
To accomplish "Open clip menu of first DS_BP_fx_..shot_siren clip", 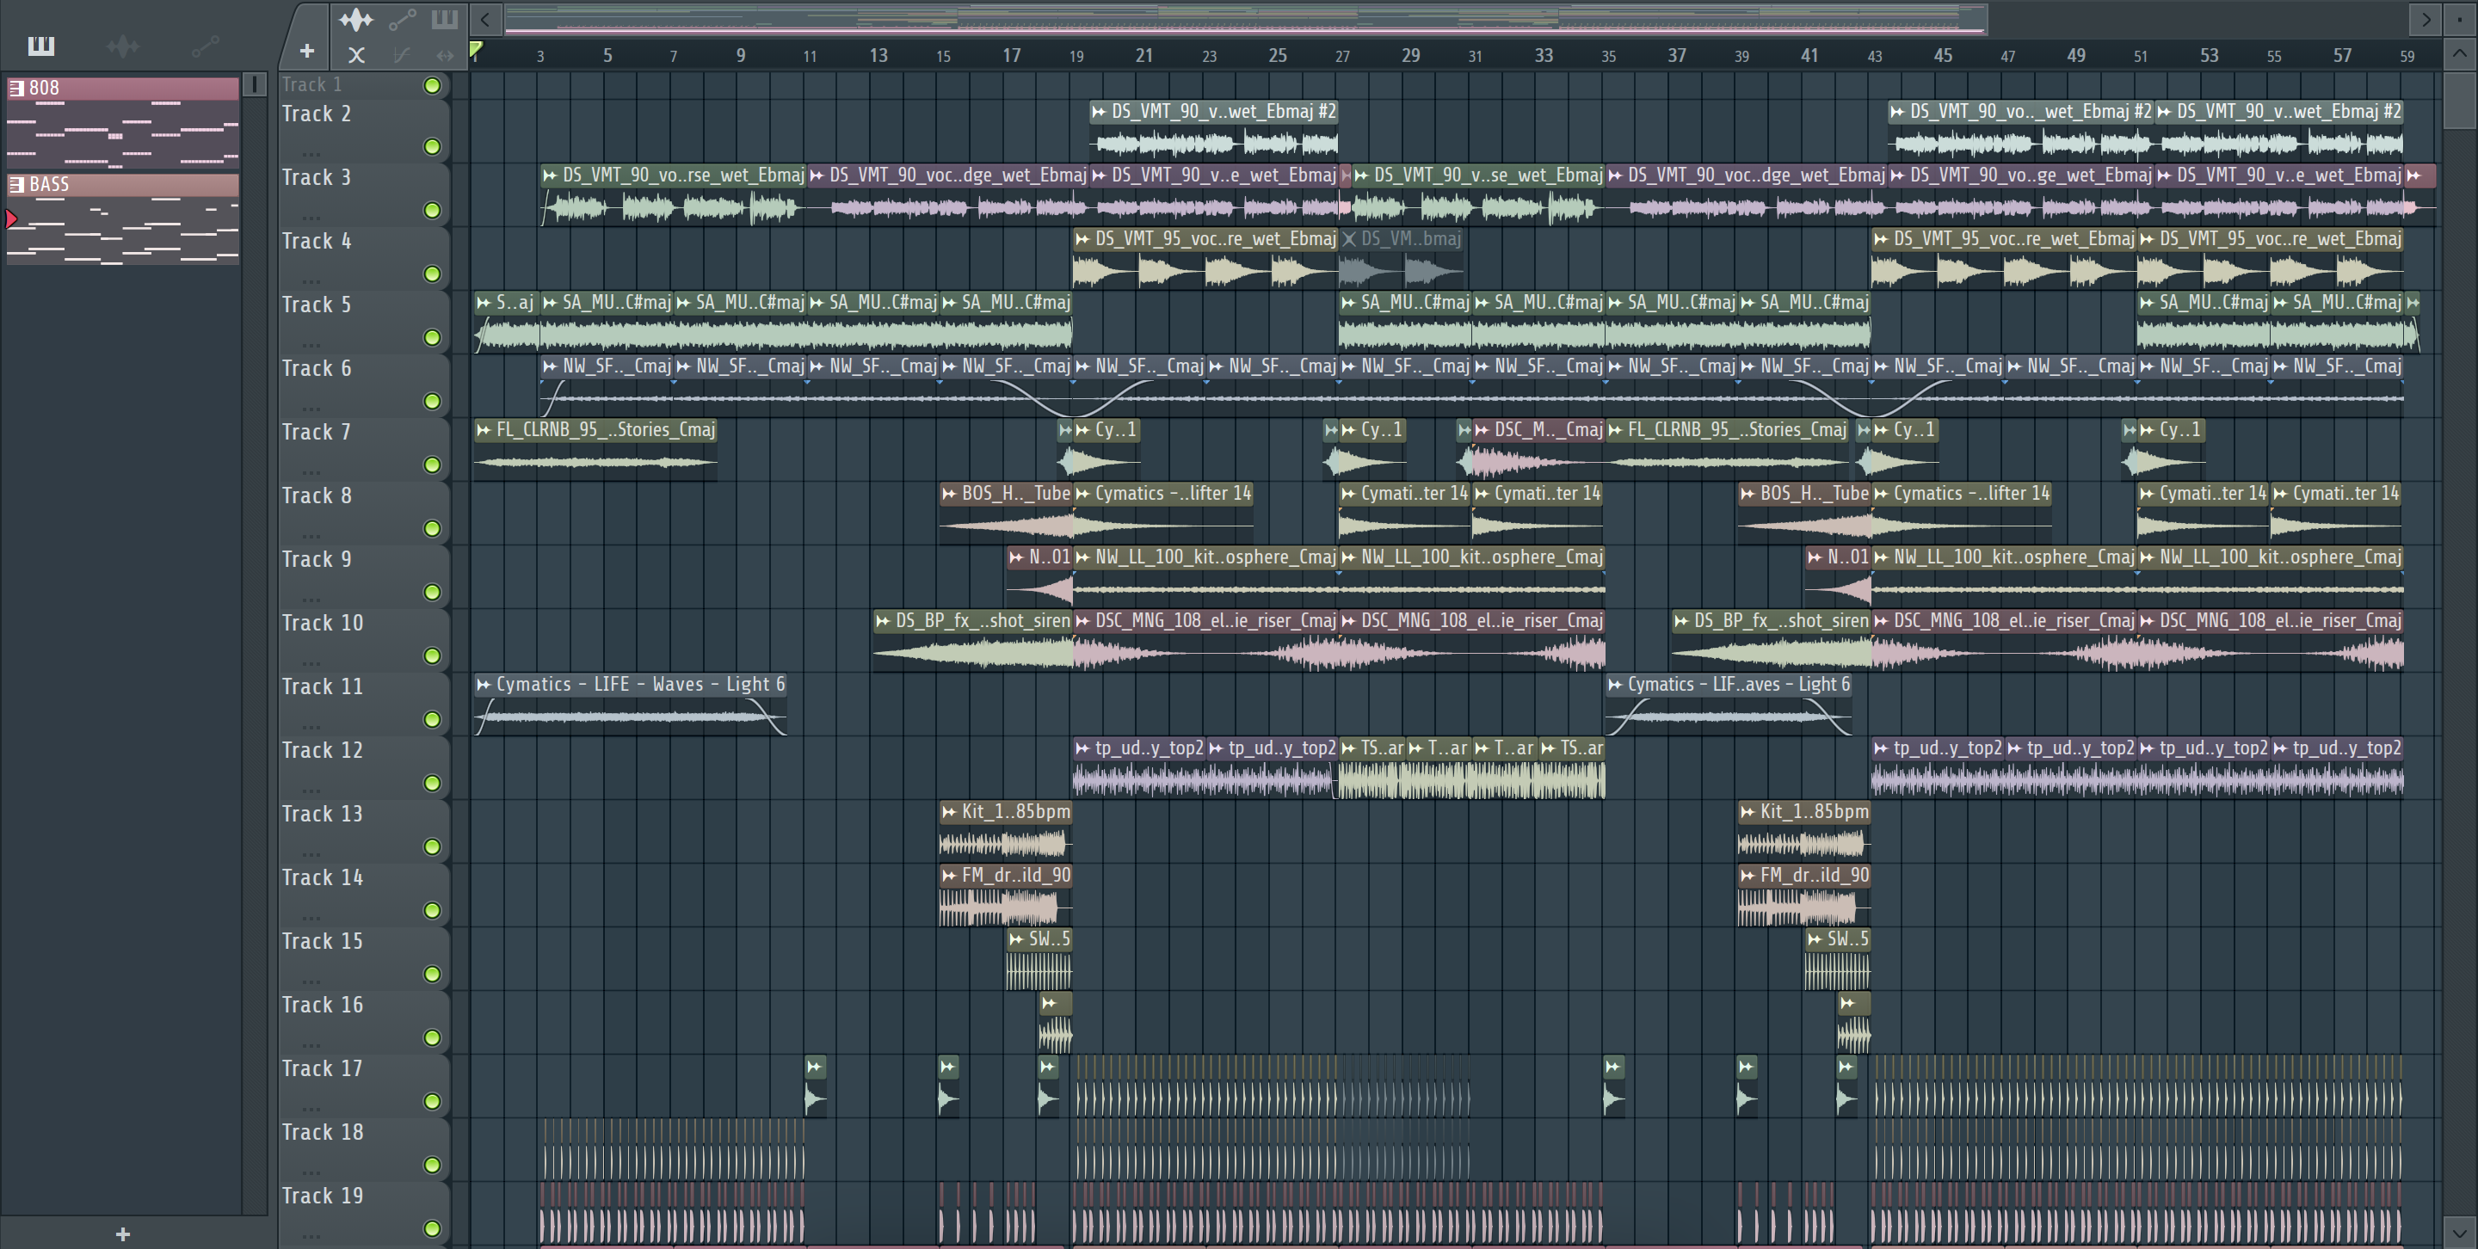I will [x=883, y=621].
